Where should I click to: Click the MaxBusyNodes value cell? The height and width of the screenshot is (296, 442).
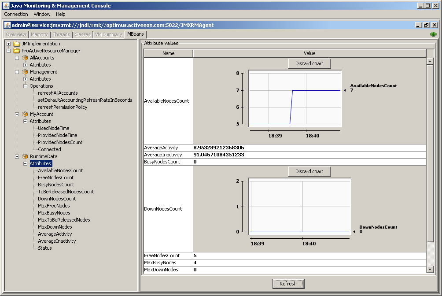(309, 263)
